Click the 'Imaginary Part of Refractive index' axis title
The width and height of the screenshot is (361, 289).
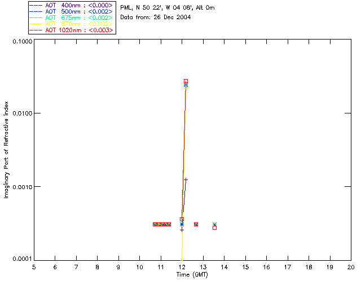pos(6,150)
